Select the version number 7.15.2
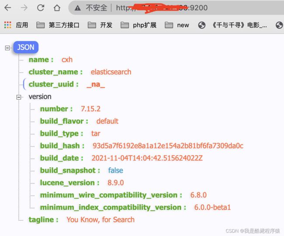 click(x=90, y=109)
